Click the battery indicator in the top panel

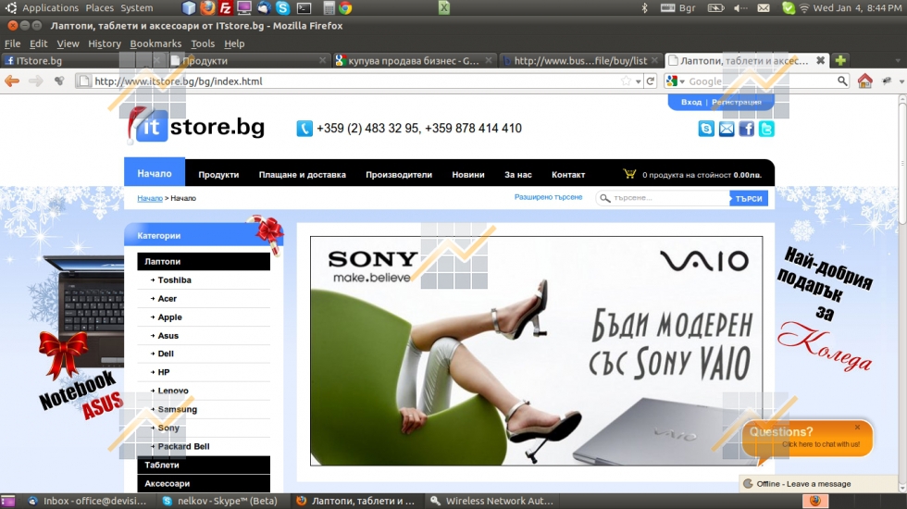pyautogui.click(x=716, y=7)
